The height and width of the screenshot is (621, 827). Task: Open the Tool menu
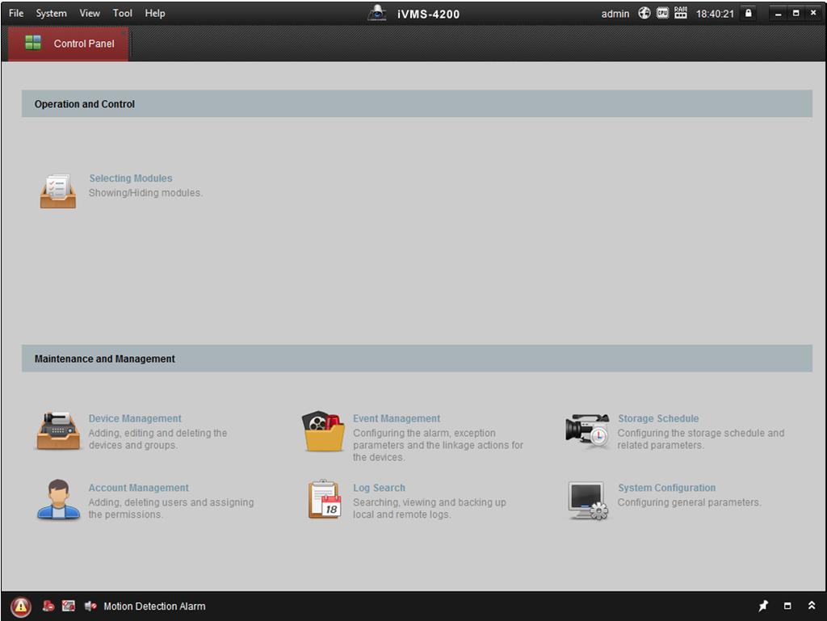point(123,13)
